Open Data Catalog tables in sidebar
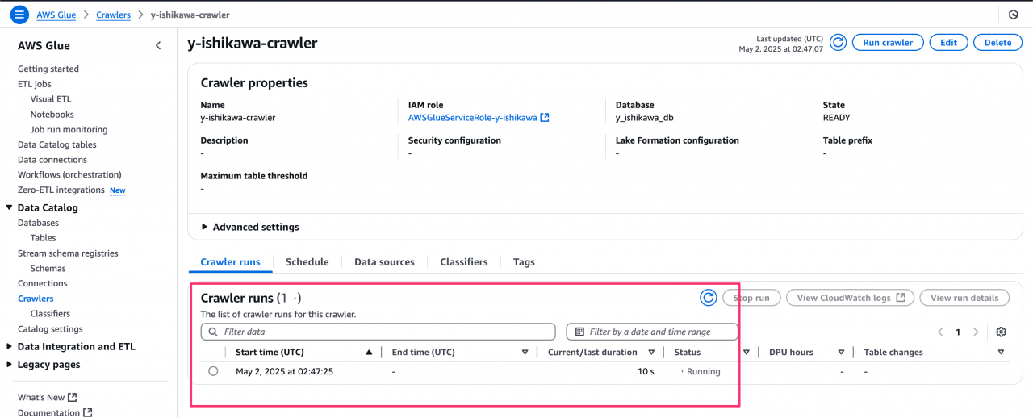 [57, 145]
